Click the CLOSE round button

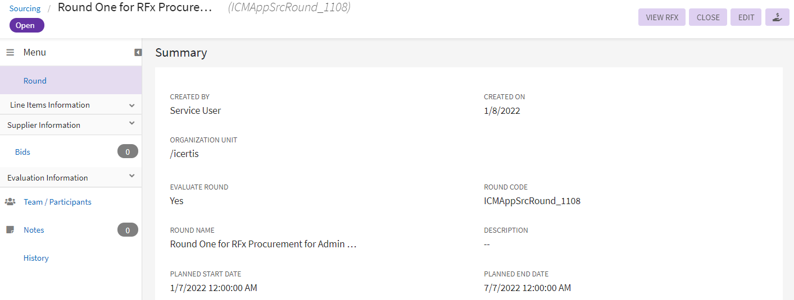pos(708,17)
